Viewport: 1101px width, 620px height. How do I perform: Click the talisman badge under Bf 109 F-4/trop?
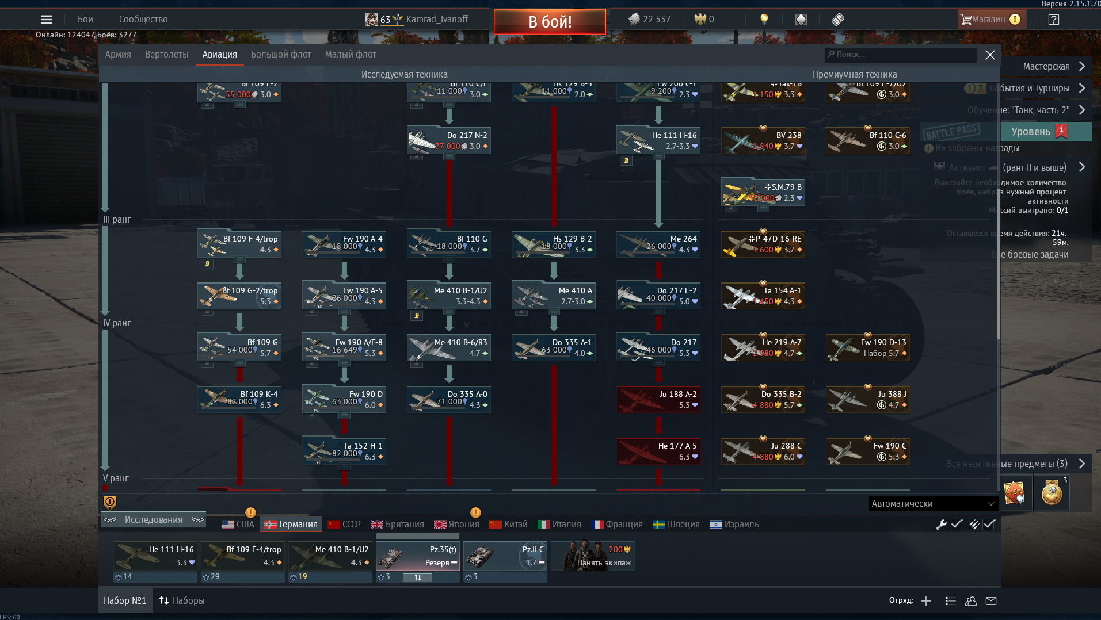click(207, 264)
